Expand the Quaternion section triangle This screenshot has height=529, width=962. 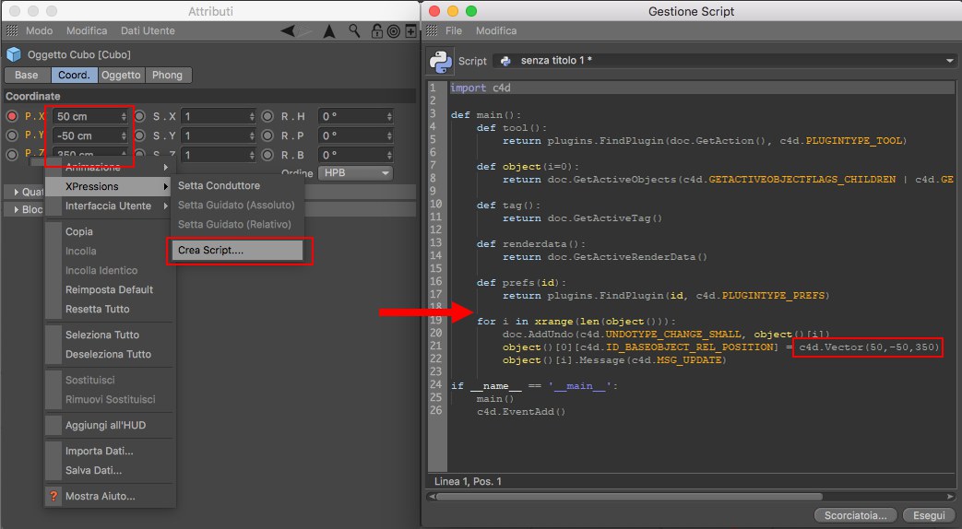click(x=16, y=192)
